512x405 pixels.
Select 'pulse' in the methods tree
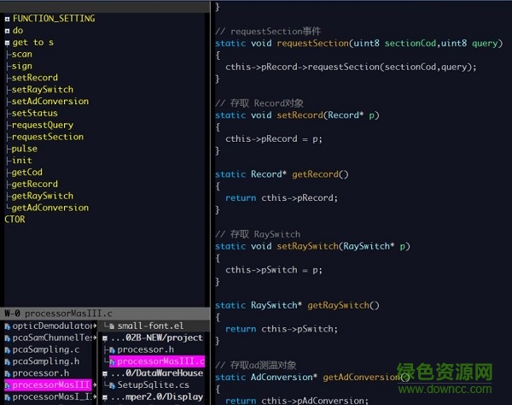click(x=24, y=149)
